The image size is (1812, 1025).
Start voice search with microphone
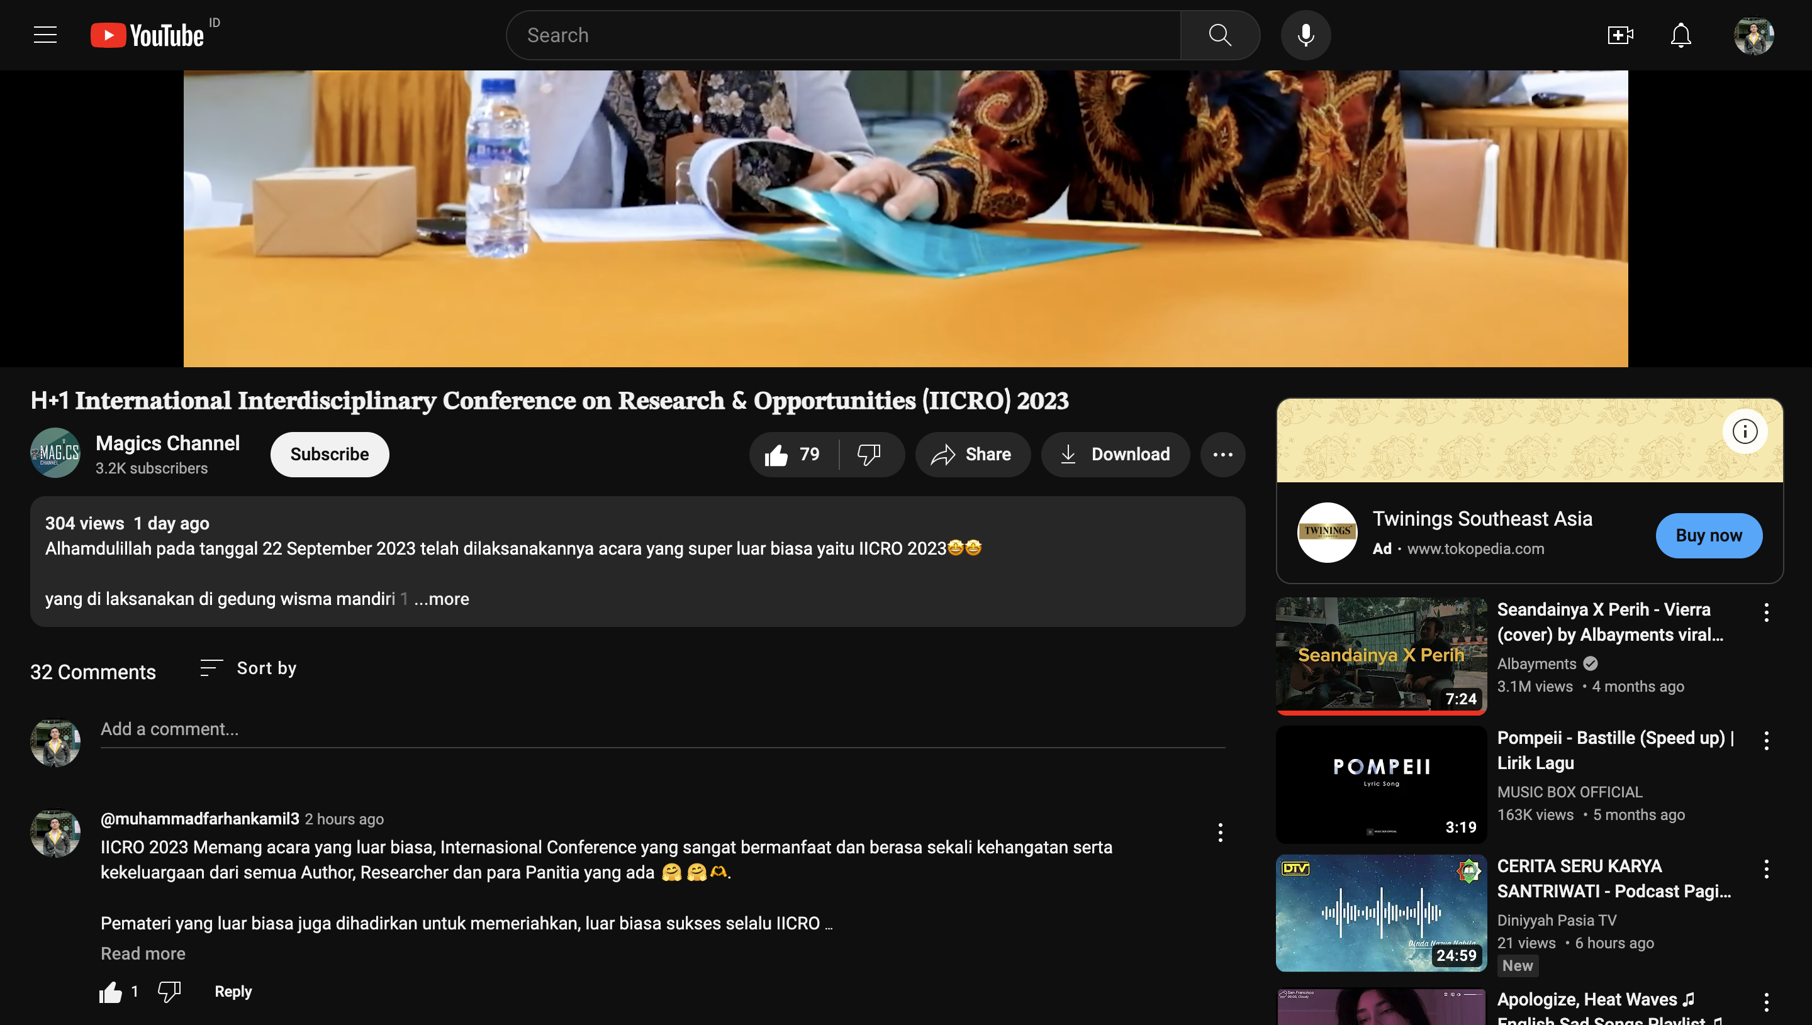pyautogui.click(x=1306, y=35)
